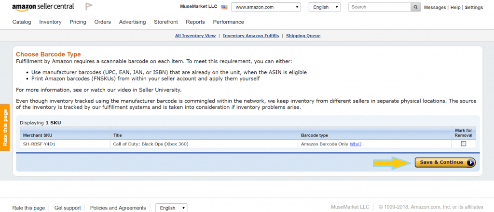Open the Inventory menu
The height and width of the screenshot is (212, 494).
click(50, 22)
